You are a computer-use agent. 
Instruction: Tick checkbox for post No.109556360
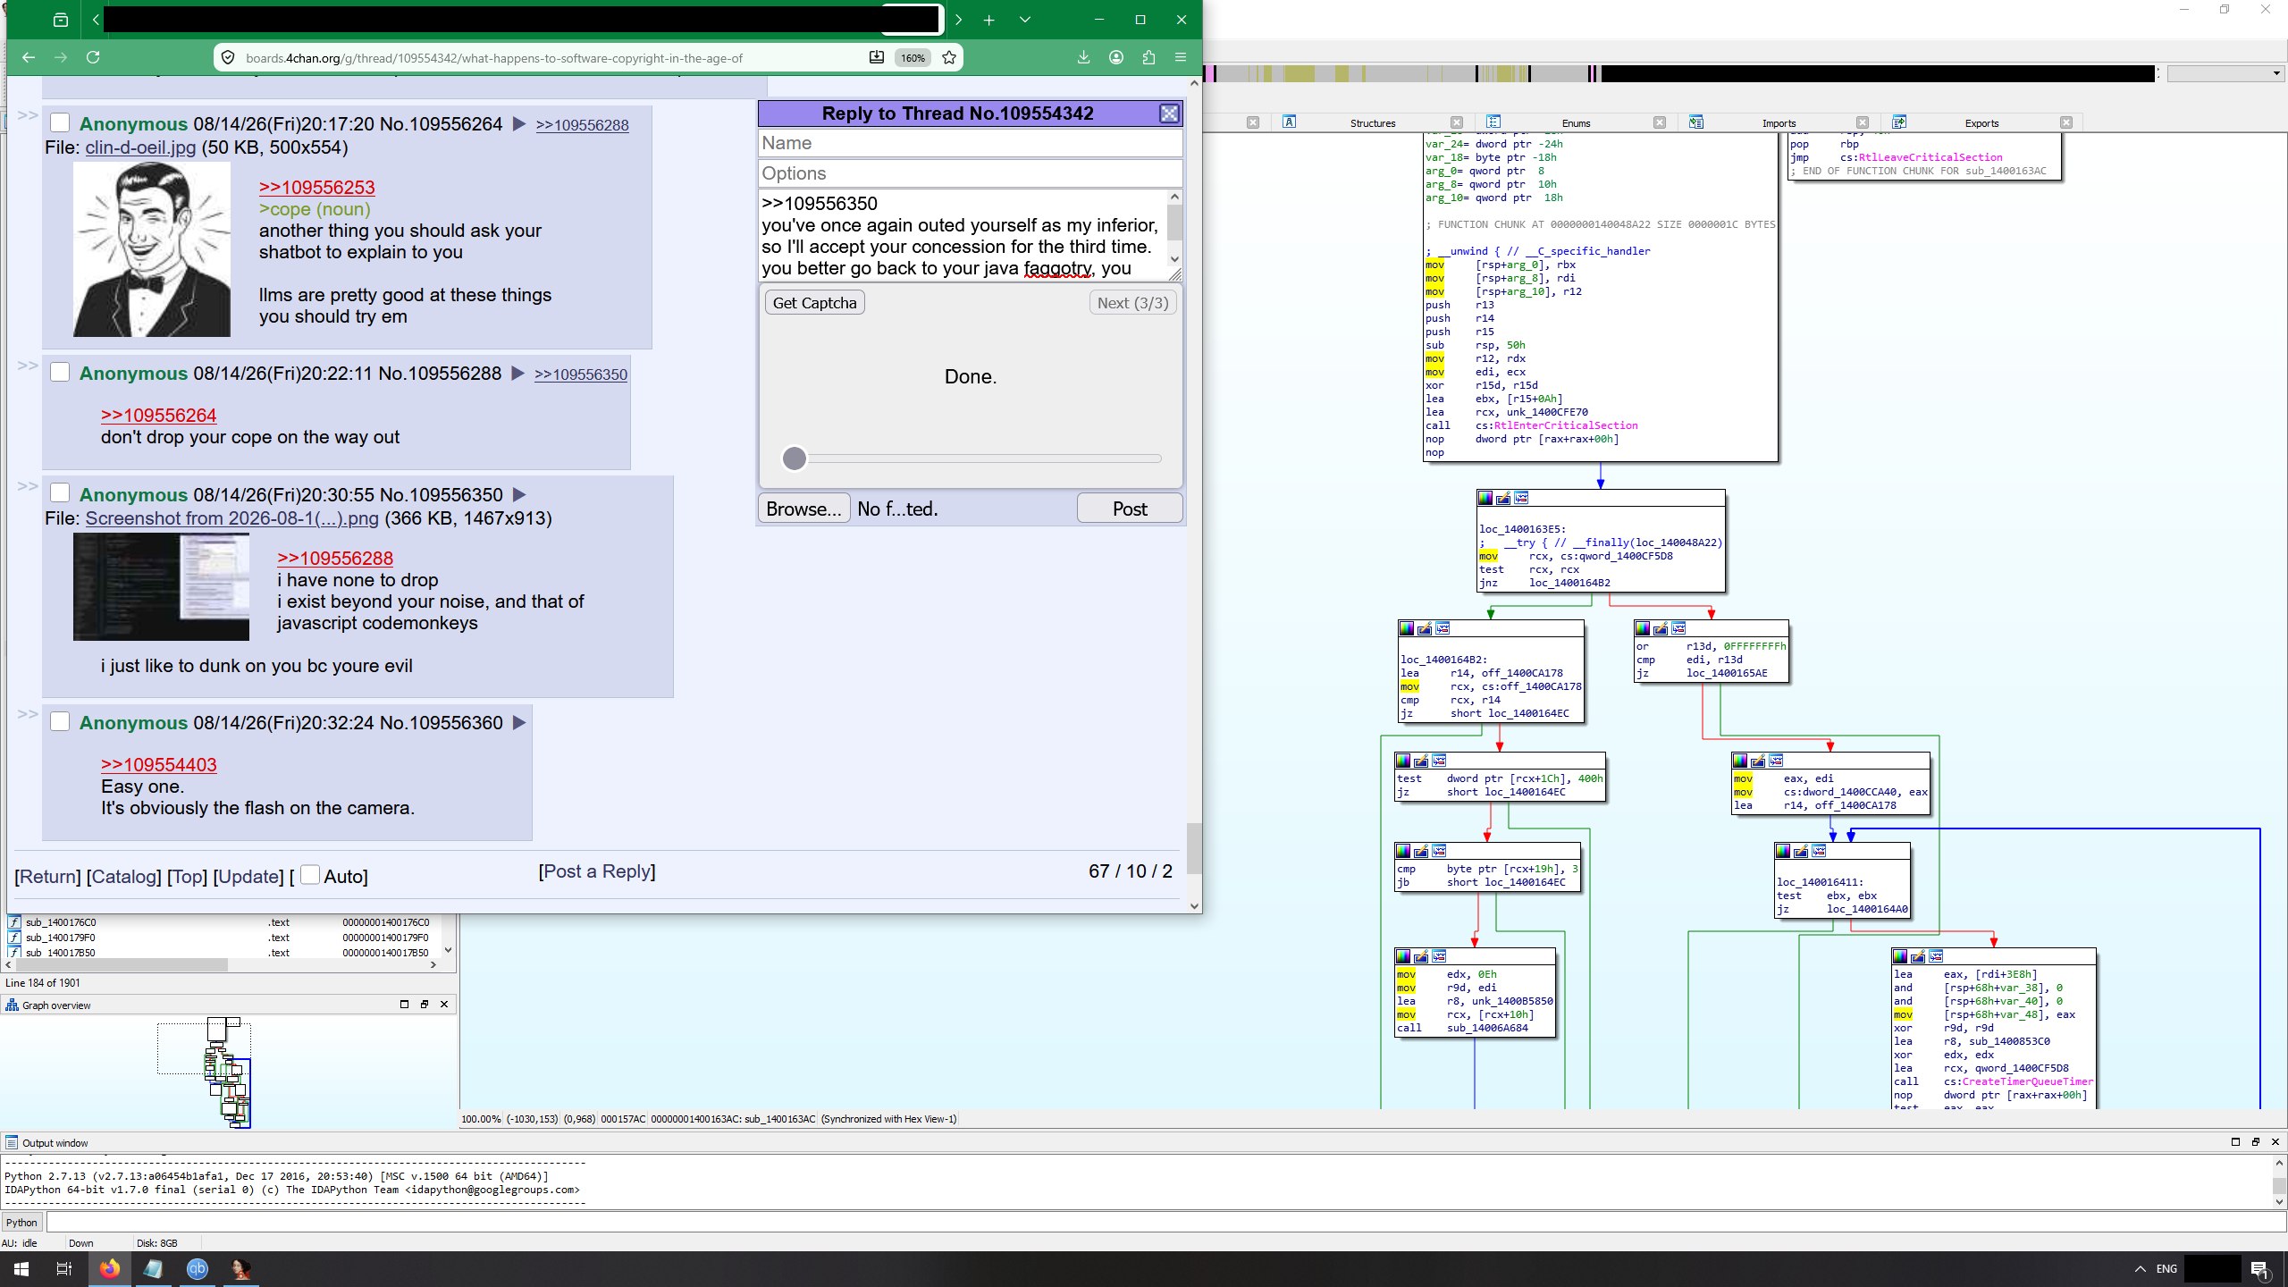[x=60, y=721]
